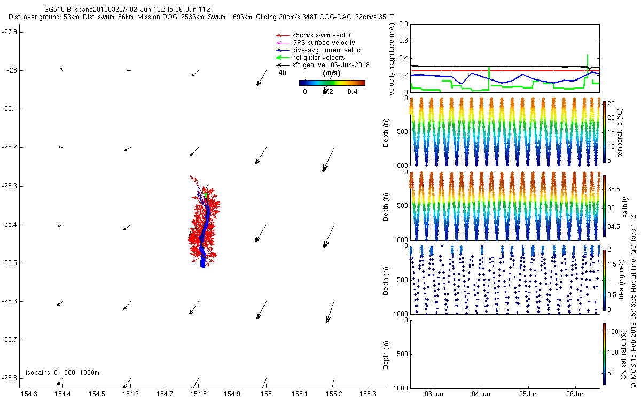
Task: Select the 'dive-avg current veloc.' legend label
Action: click(327, 50)
